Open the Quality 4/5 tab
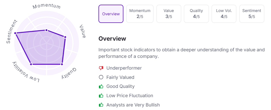This screenshot has width=271, height=110. [x=196, y=14]
